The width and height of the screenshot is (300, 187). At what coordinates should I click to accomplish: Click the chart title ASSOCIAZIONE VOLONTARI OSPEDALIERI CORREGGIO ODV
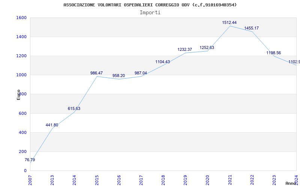tap(150, 5)
